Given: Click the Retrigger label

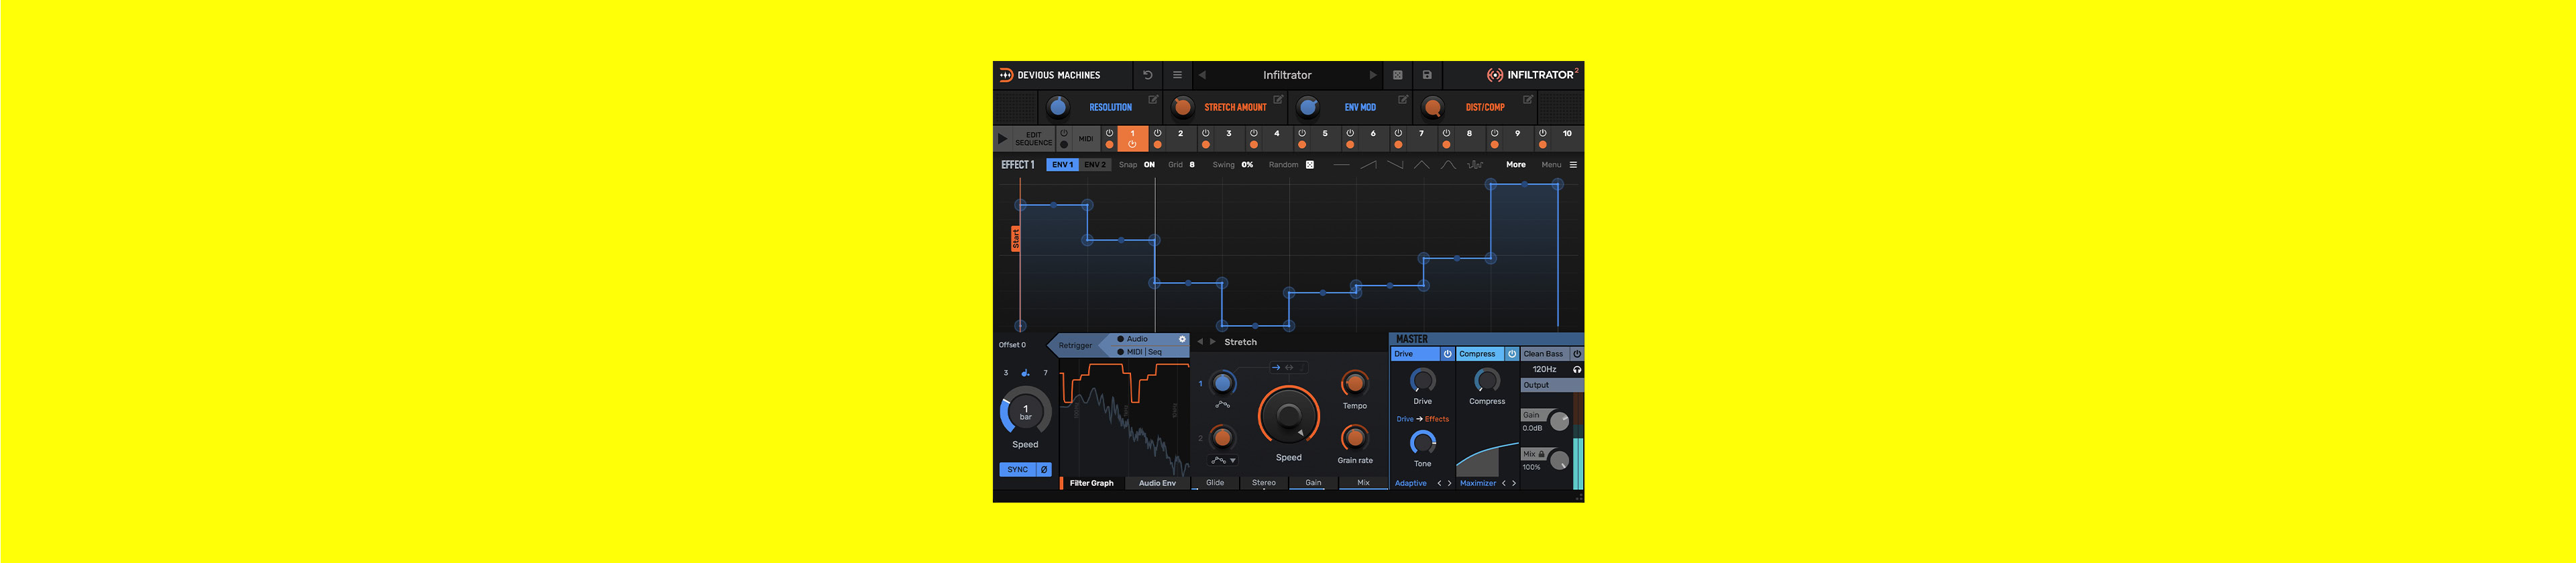Looking at the screenshot, I should (1075, 345).
